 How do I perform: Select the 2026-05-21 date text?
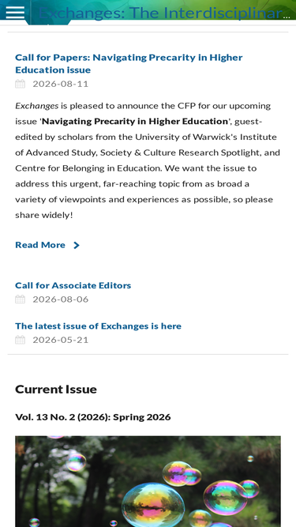(x=61, y=340)
